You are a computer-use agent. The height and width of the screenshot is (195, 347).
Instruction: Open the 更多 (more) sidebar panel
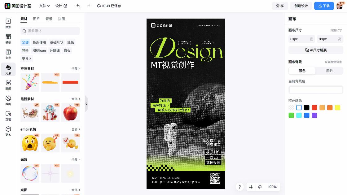point(8,131)
